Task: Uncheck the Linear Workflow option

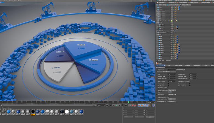Action: tap(169, 97)
